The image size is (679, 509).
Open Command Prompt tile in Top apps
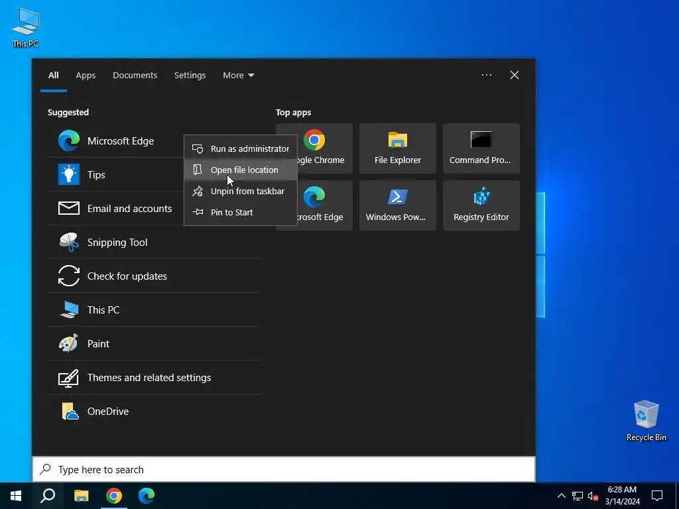point(481,148)
